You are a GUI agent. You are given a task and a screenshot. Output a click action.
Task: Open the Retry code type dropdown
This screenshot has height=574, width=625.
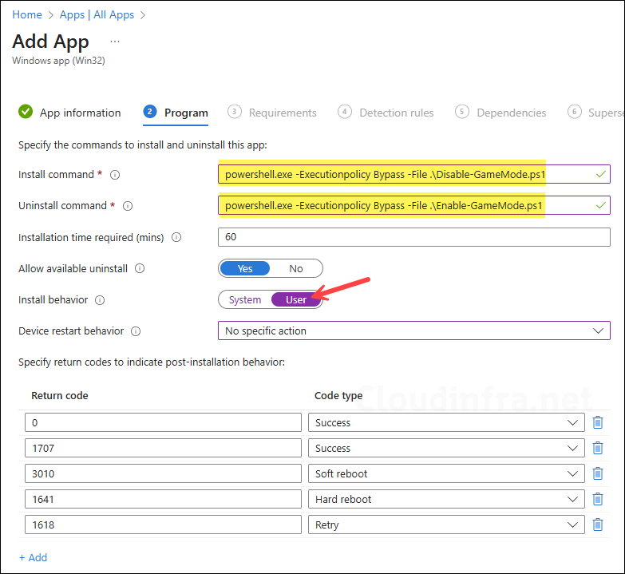pyautogui.click(x=446, y=525)
